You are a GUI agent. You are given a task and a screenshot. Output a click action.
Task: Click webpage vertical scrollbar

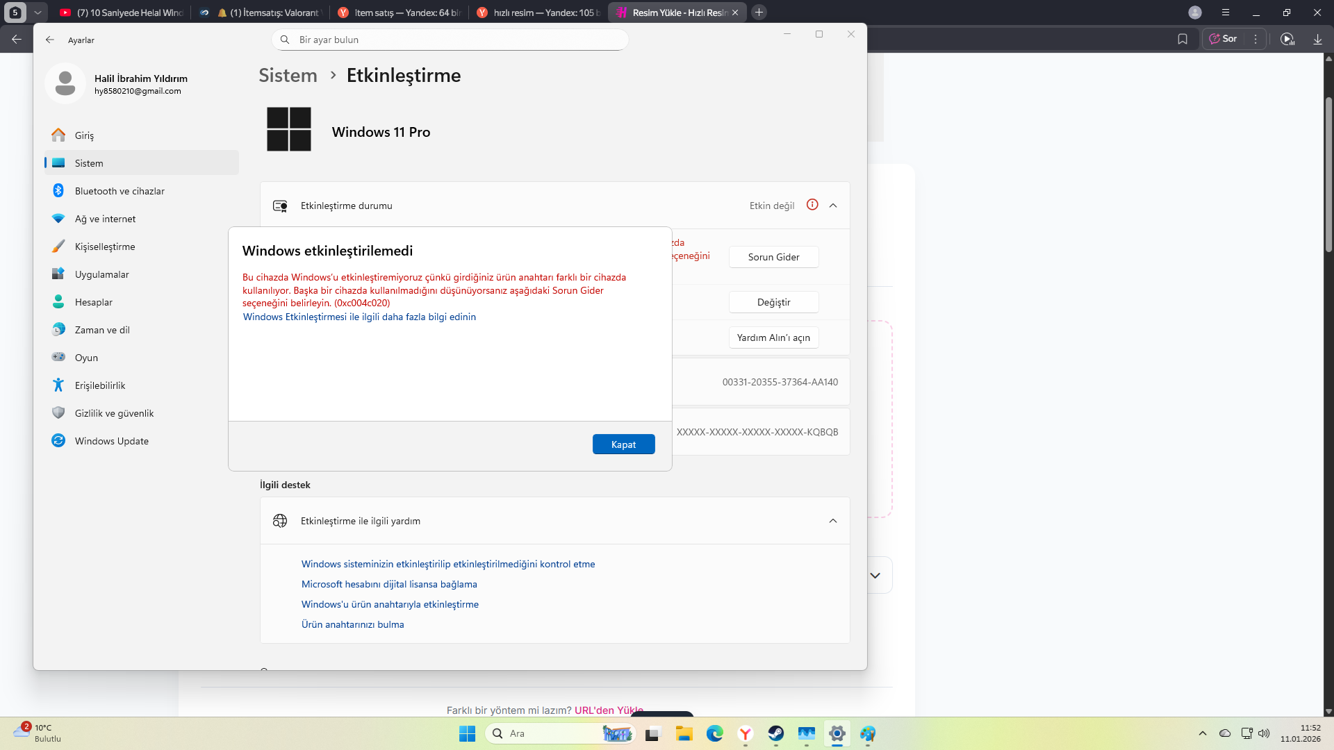coord(1328,174)
